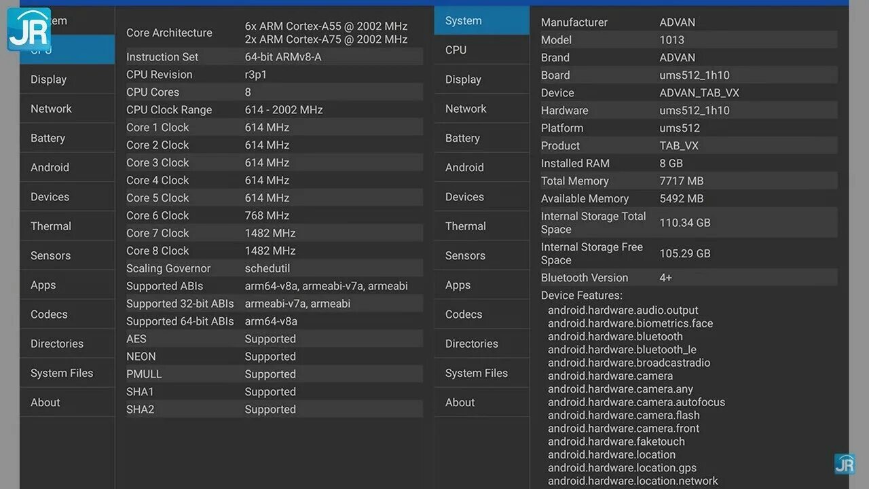The image size is (869, 489).
Task: Select the storage free value '105.29 GB'
Action: [x=685, y=253]
